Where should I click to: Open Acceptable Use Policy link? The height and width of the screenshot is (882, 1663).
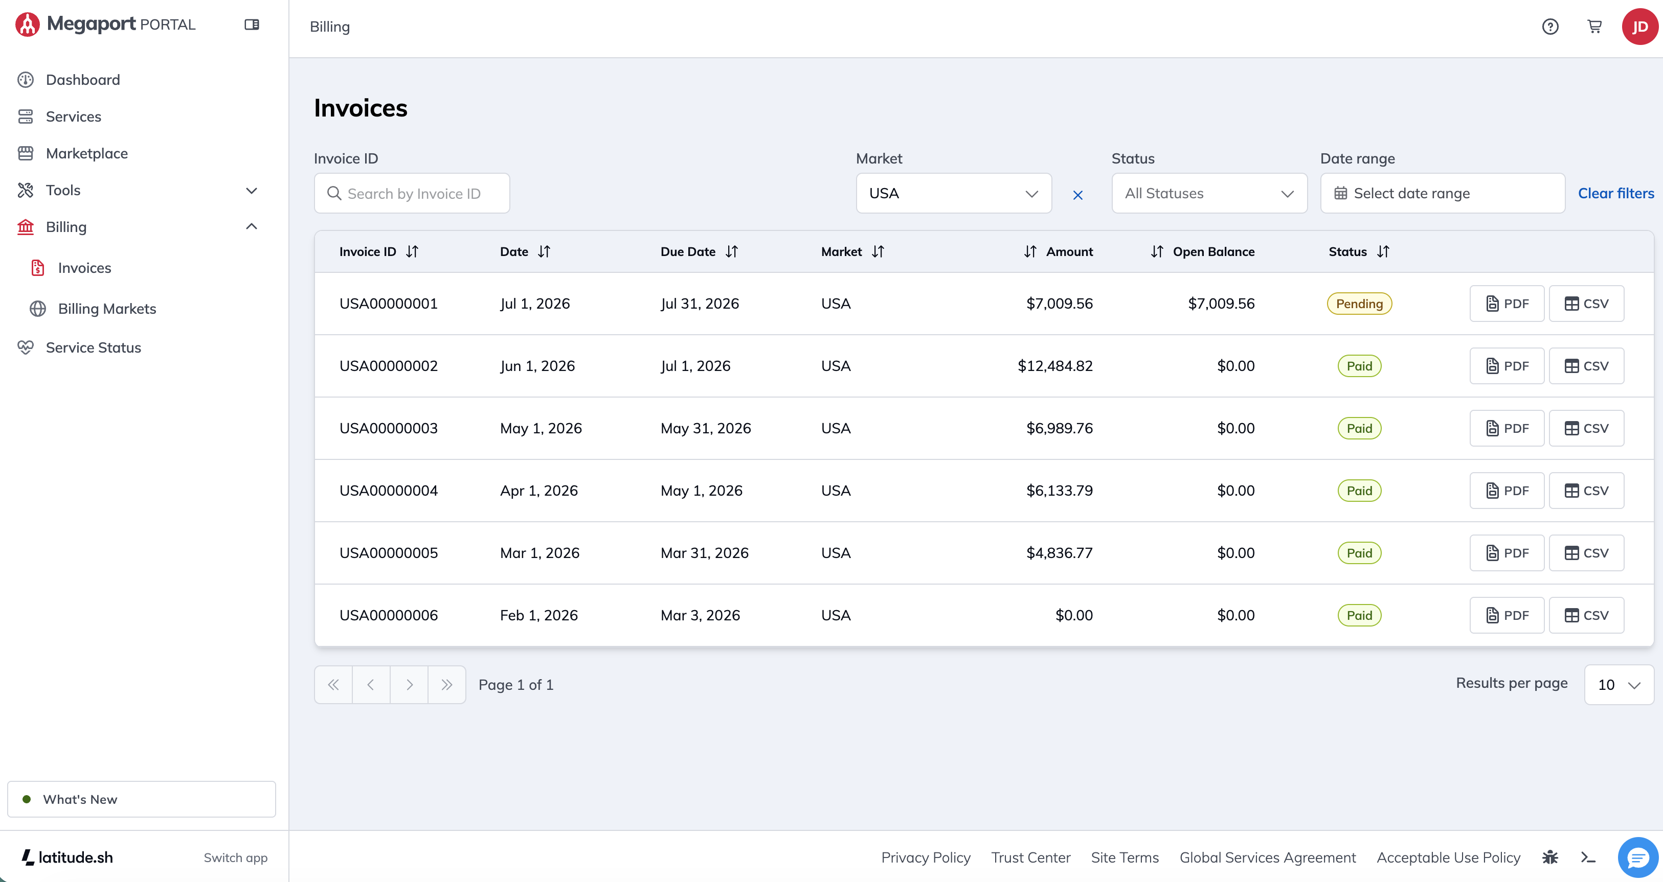point(1449,857)
